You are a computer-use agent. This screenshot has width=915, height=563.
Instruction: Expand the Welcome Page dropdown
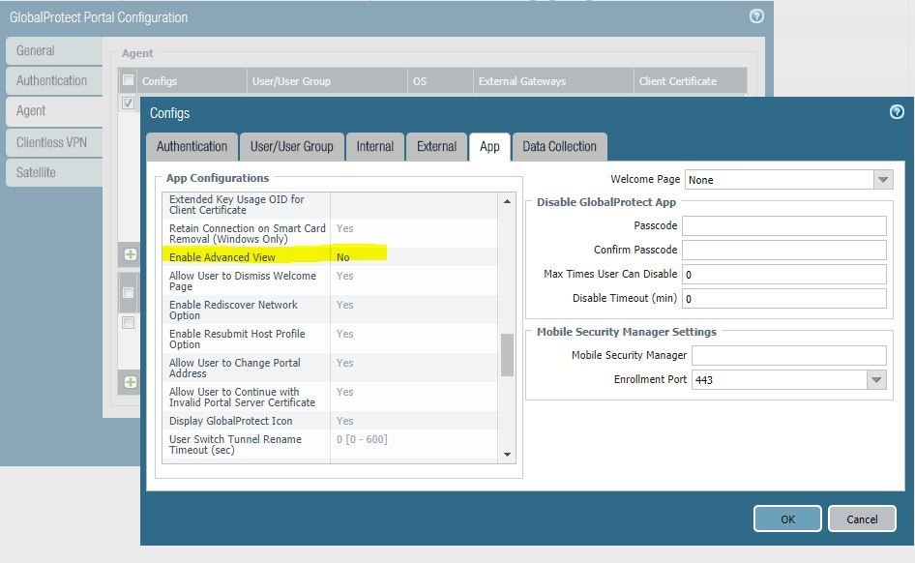pyautogui.click(x=882, y=180)
